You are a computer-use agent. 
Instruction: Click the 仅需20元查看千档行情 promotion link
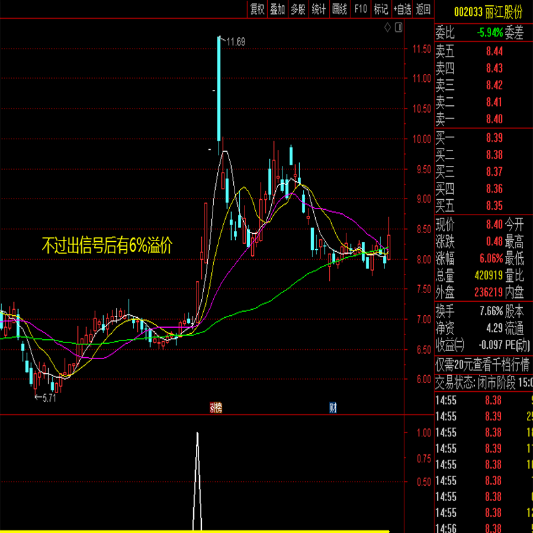click(482, 364)
